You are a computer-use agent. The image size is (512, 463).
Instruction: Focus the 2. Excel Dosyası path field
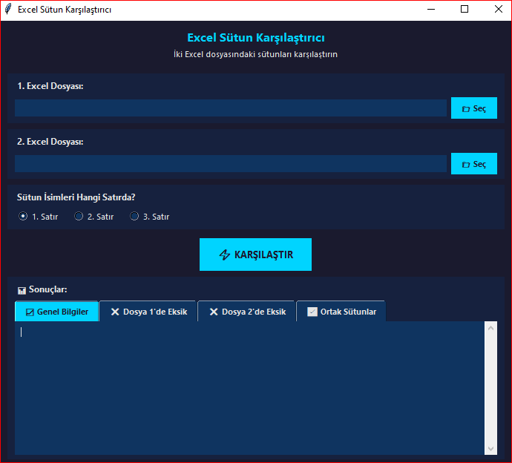pyautogui.click(x=231, y=163)
